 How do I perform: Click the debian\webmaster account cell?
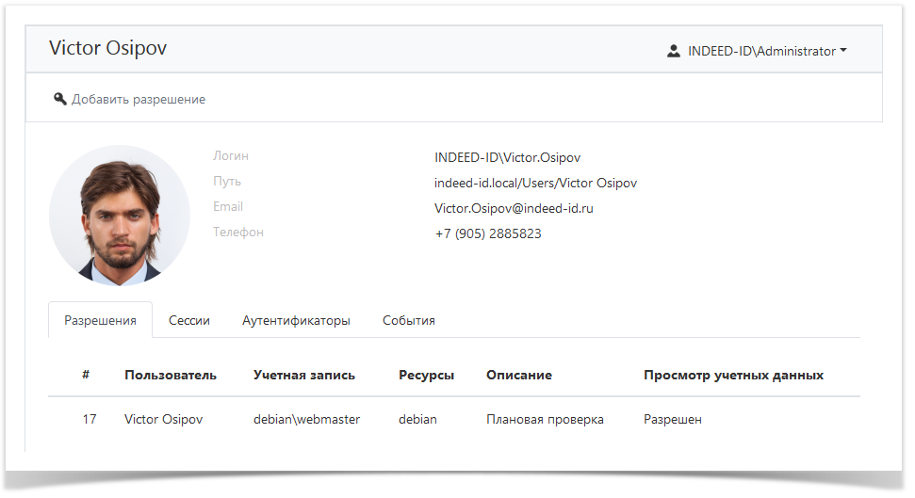(306, 419)
